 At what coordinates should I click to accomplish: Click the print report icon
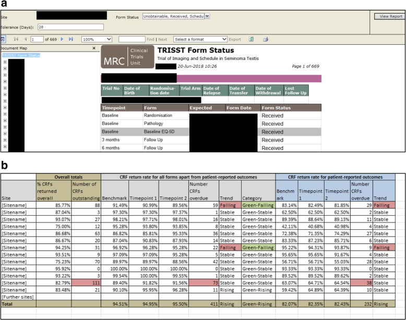(x=265, y=39)
